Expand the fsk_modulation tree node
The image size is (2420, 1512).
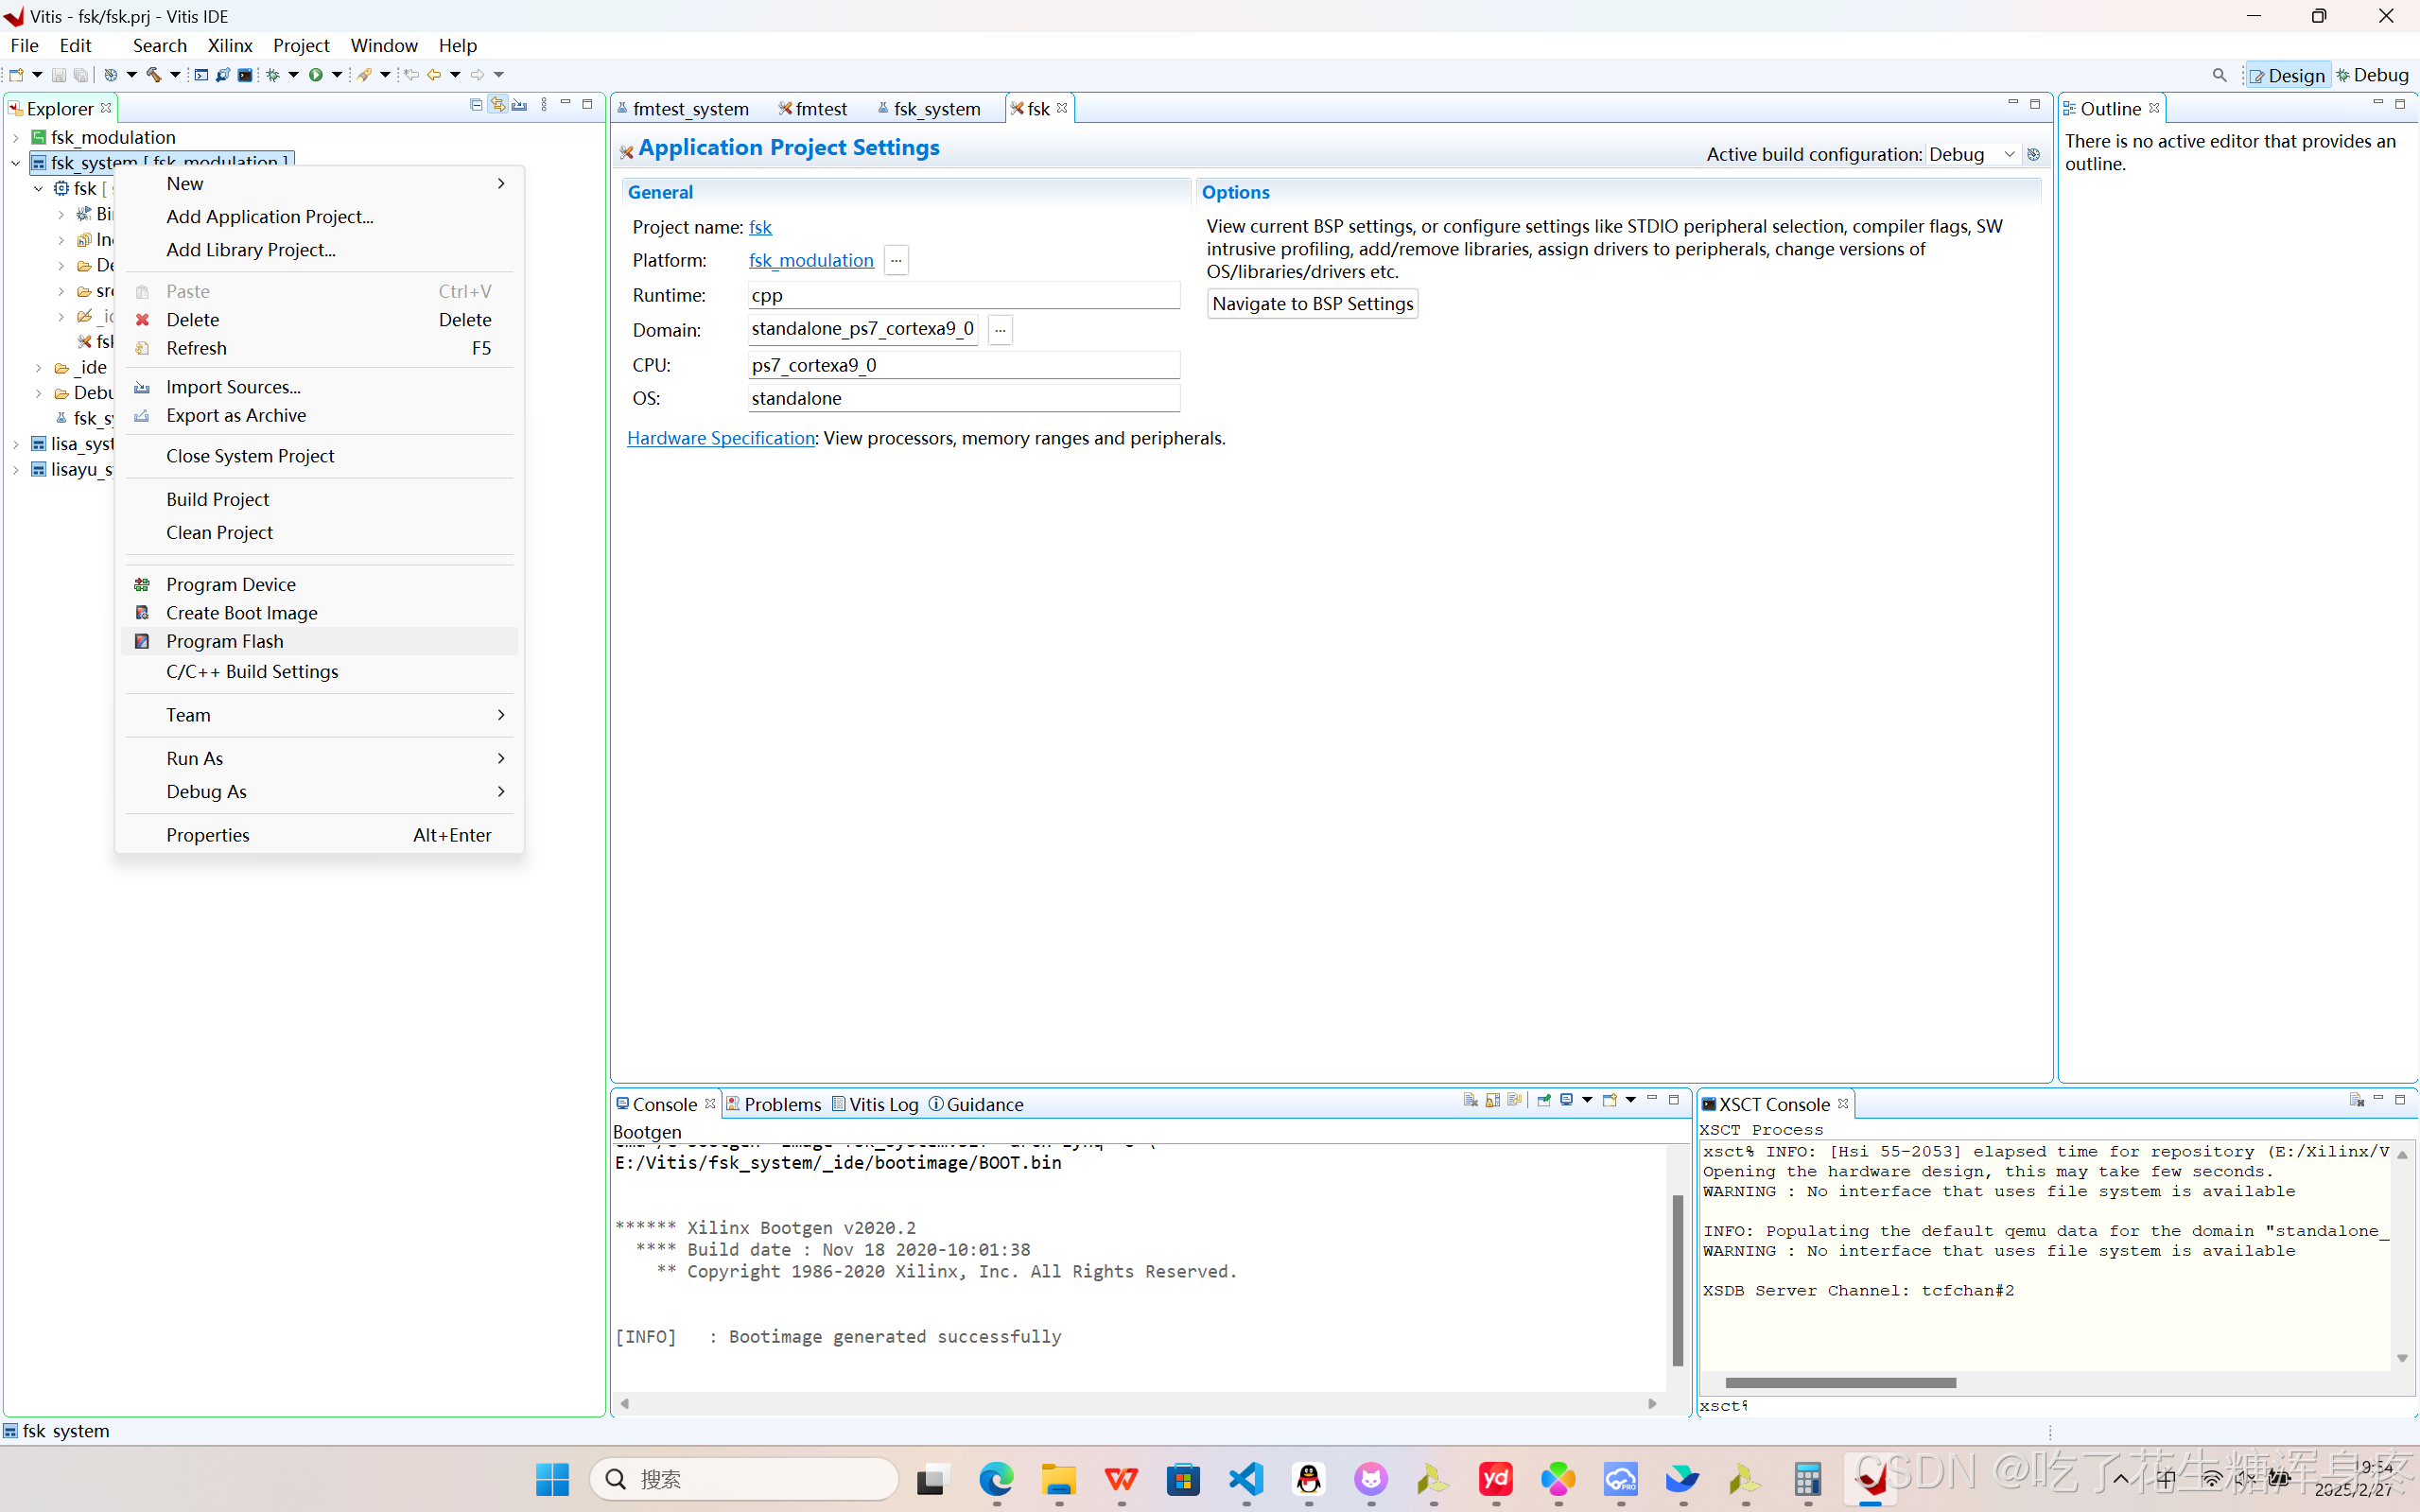(16, 137)
